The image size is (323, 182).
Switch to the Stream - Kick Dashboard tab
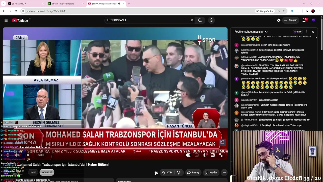tap(66, 4)
